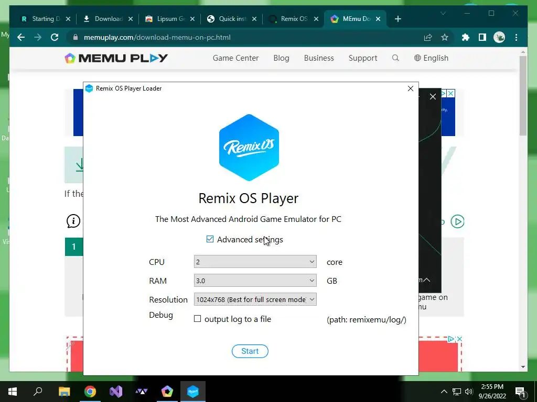537x402 pixels.
Task: Open Windows notification center
Action: coord(521,392)
